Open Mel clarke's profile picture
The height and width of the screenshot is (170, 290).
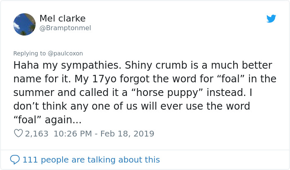(x=24, y=24)
